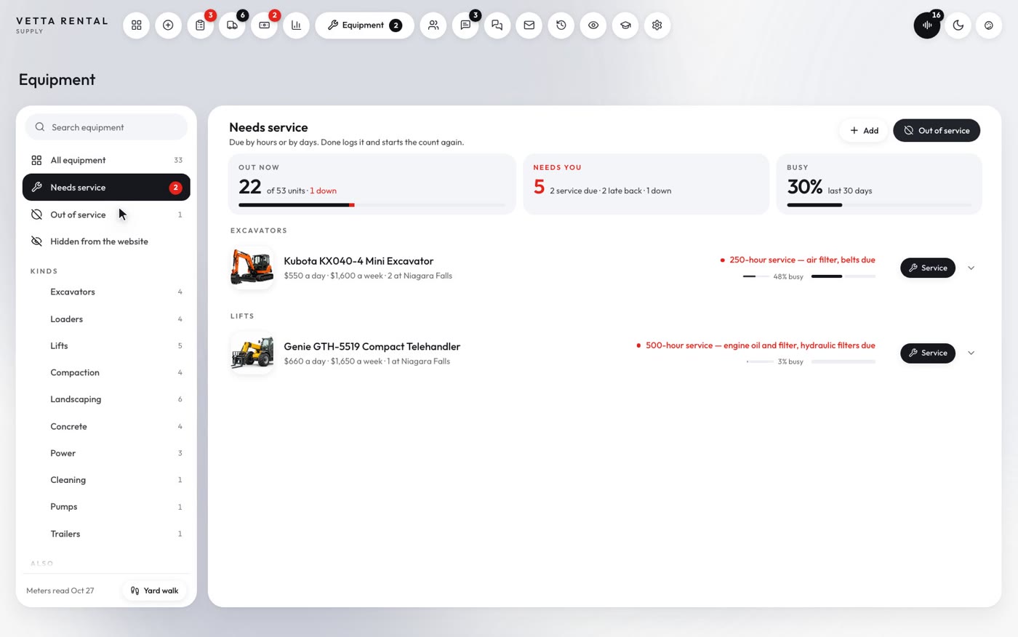The image size is (1018, 637).
Task: Click the Add equipment button
Action: (x=864, y=130)
